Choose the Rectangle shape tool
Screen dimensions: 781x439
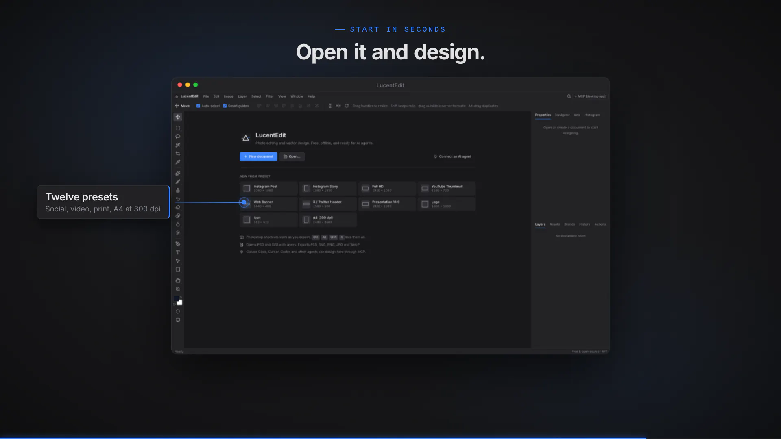click(x=178, y=269)
